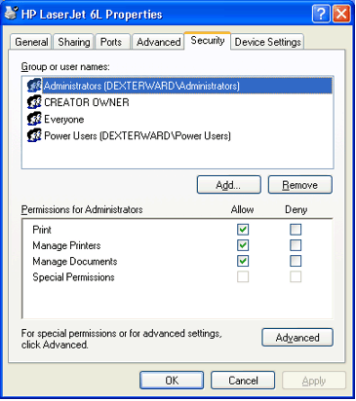Close the HP LaserJet 6L Properties dialog

[341, 14]
